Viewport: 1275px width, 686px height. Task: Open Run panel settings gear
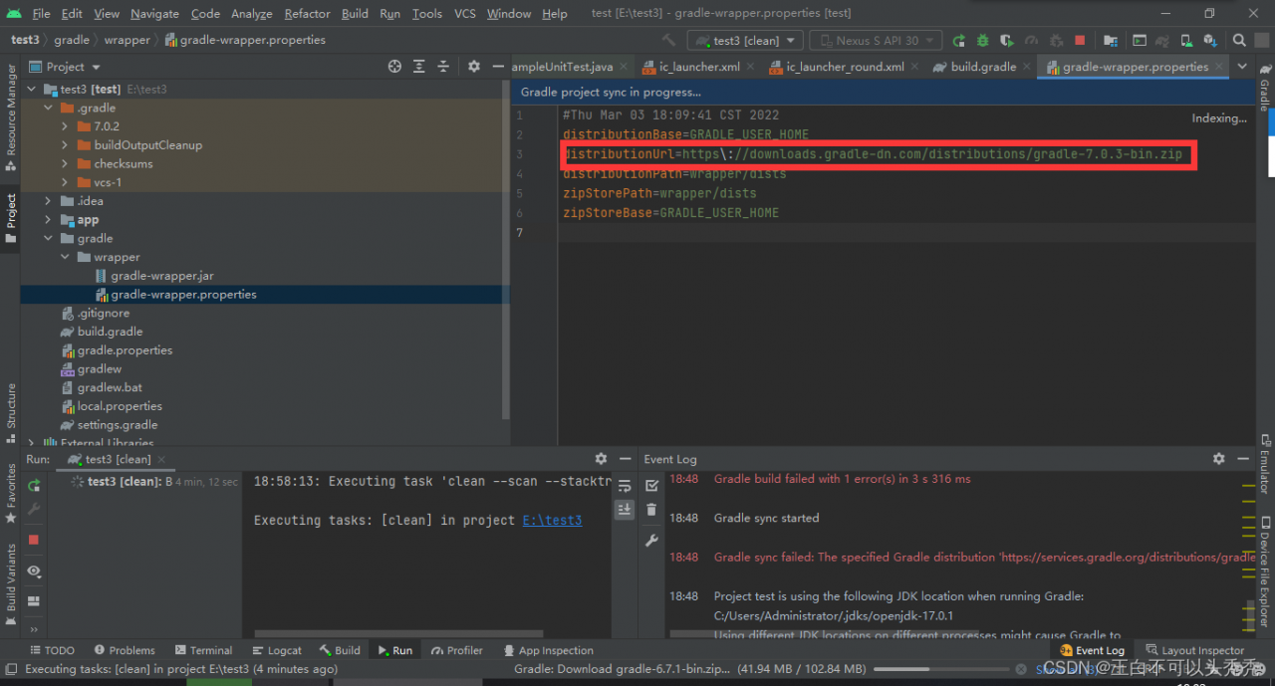pyautogui.click(x=601, y=459)
